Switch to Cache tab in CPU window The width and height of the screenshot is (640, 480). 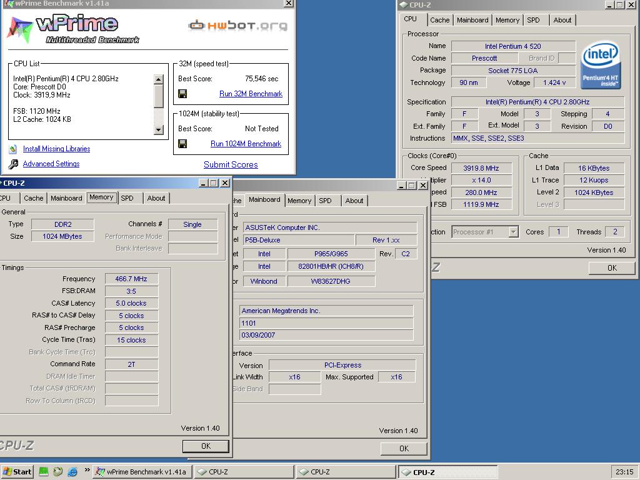(439, 20)
